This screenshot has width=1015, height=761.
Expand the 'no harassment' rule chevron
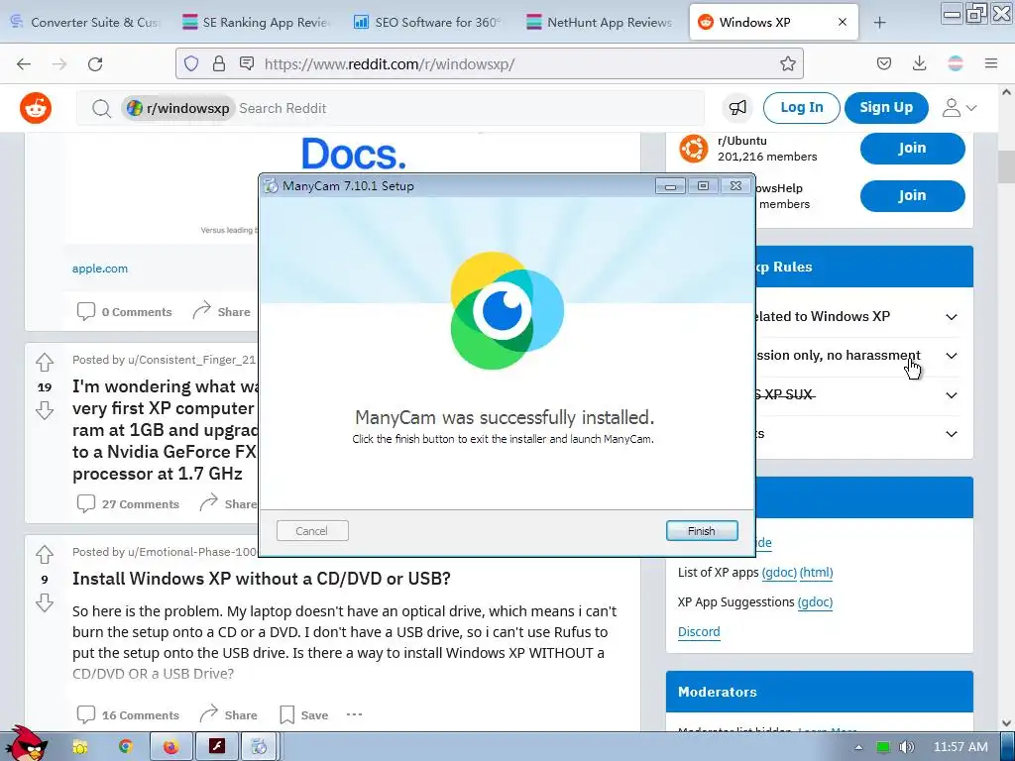point(952,356)
